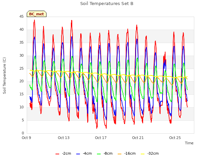Click the chart title Soil Temperatures Set B
The width and height of the screenshot is (214, 160).
point(107,4)
